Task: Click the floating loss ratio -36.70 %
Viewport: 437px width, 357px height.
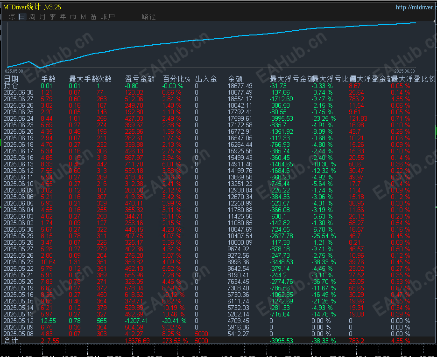Action: [x=324, y=281]
